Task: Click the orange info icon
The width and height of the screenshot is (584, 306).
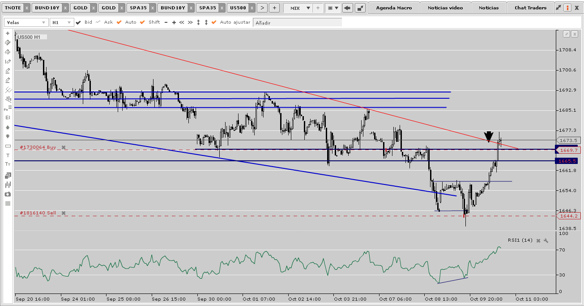Action: (x=567, y=8)
